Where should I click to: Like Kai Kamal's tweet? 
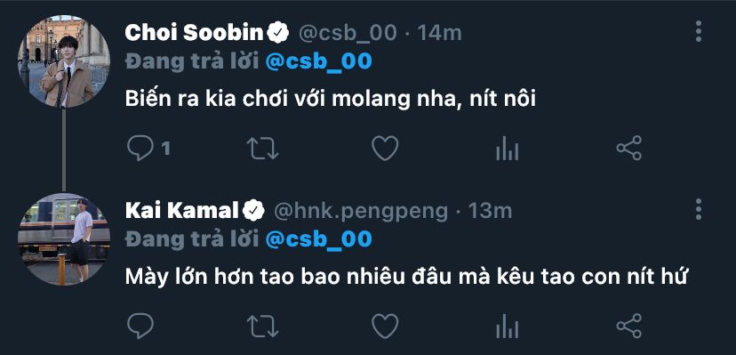coord(385,326)
